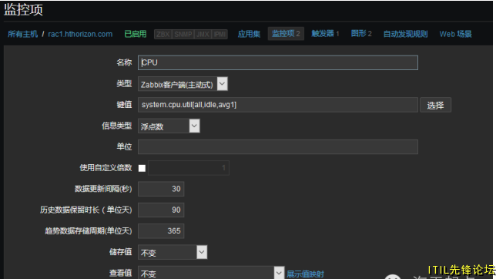The height and width of the screenshot is (279, 496).
Task: Open the rac1.hthorizon.com host link
Action: click(x=80, y=34)
